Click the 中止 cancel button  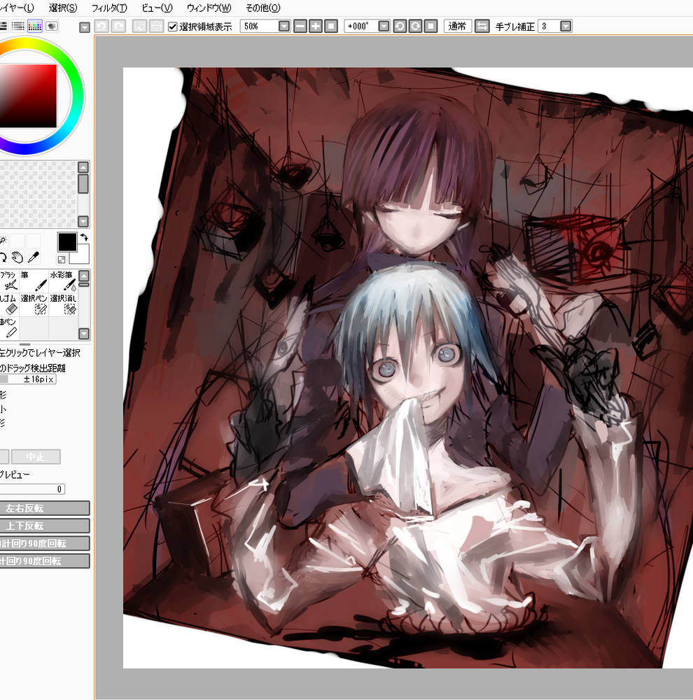[x=36, y=456]
